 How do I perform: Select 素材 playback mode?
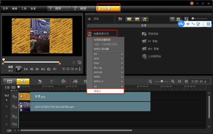tap(10, 71)
